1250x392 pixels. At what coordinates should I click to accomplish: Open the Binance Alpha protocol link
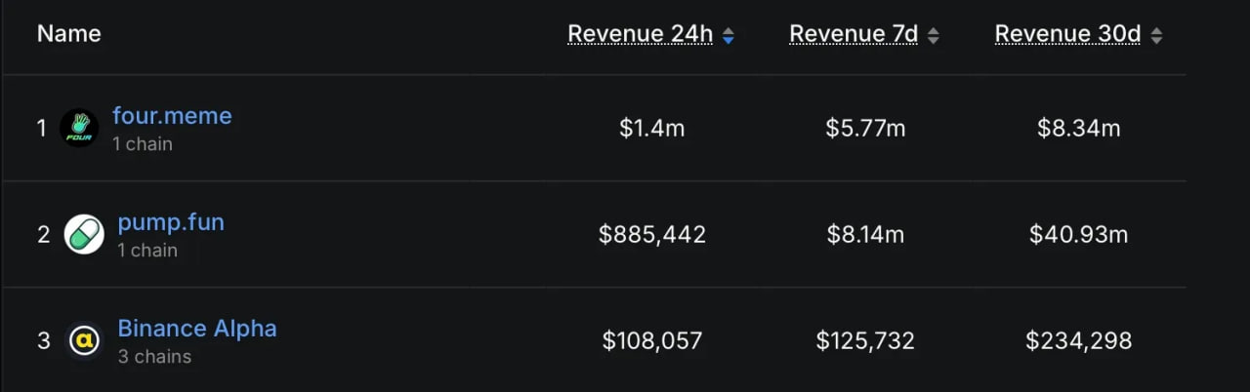(197, 329)
